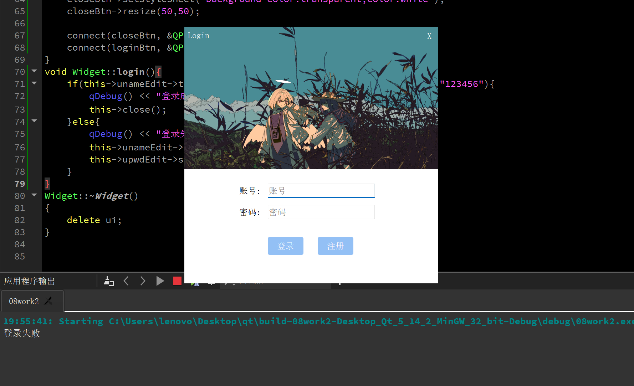Stop the running application red square

[177, 281]
